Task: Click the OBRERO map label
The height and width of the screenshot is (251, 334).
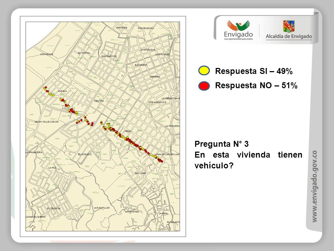Action: click(x=155, y=77)
